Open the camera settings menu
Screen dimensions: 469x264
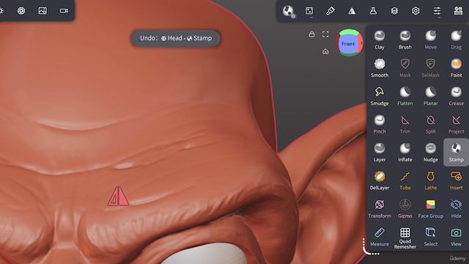64,11
